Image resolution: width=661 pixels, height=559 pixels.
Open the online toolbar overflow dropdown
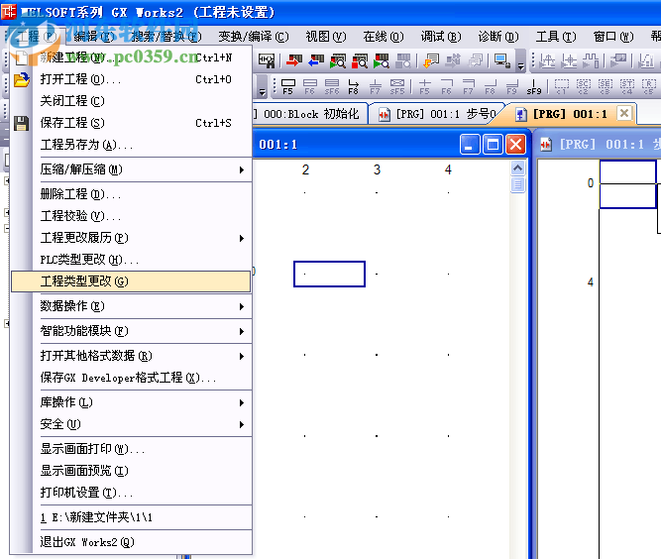pyautogui.click(x=521, y=61)
